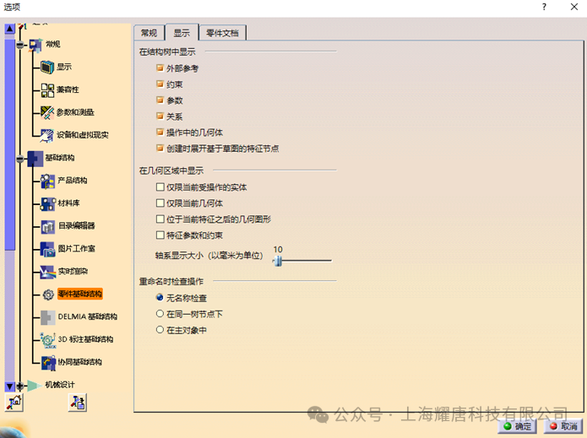Click the 材料库 icon
This screenshot has height=438, width=587.
[47, 203]
